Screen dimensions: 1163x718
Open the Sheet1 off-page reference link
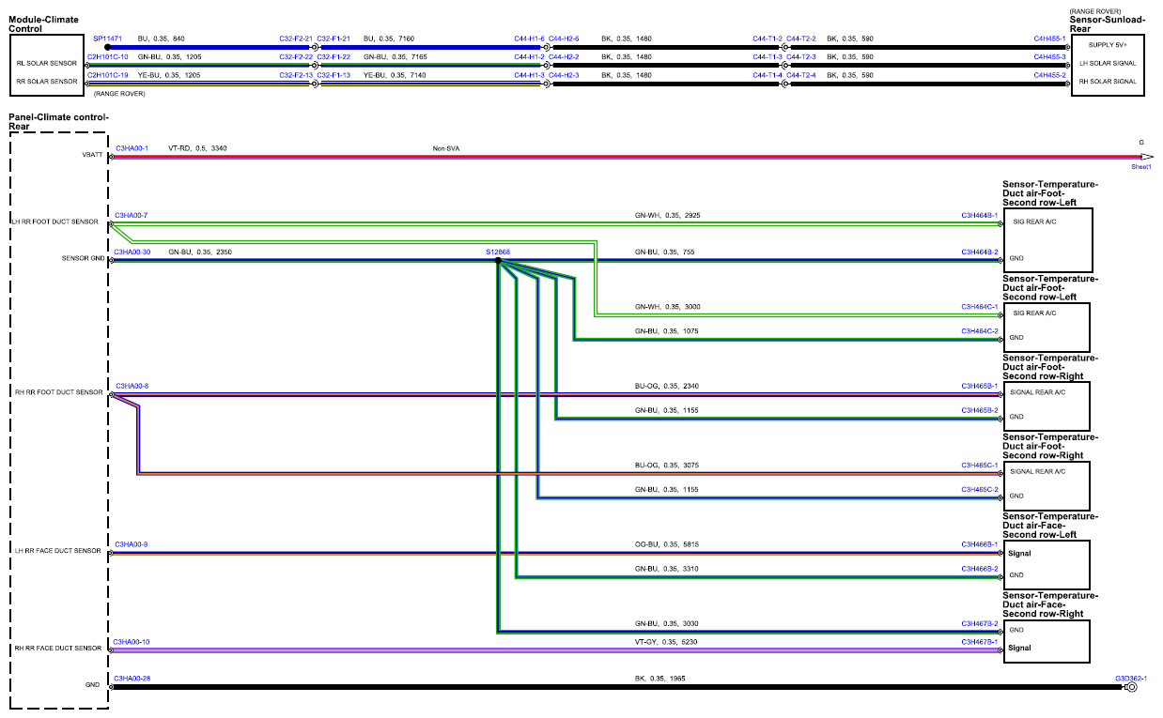(x=1140, y=166)
